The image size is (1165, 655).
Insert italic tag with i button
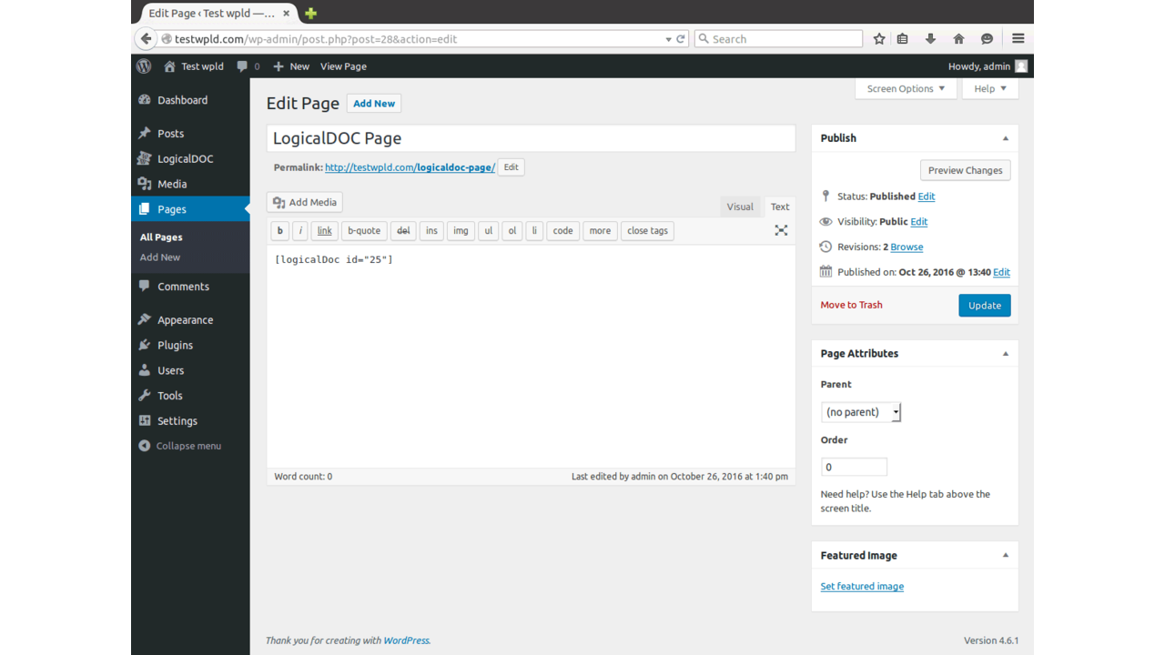[x=300, y=231]
